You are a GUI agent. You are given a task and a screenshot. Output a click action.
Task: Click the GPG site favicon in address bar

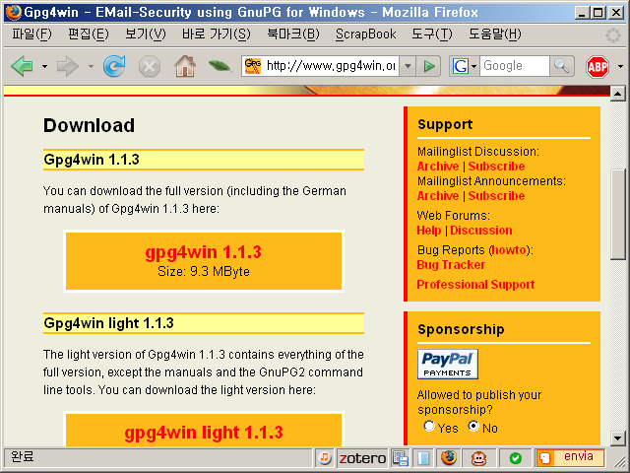pyautogui.click(x=253, y=66)
